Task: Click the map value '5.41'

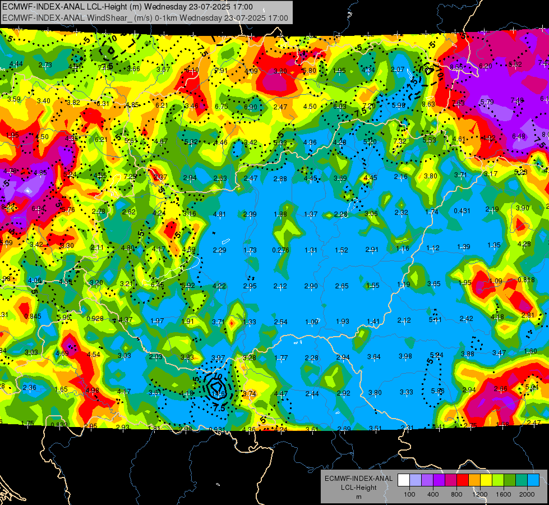Action: pyautogui.click(x=435, y=320)
